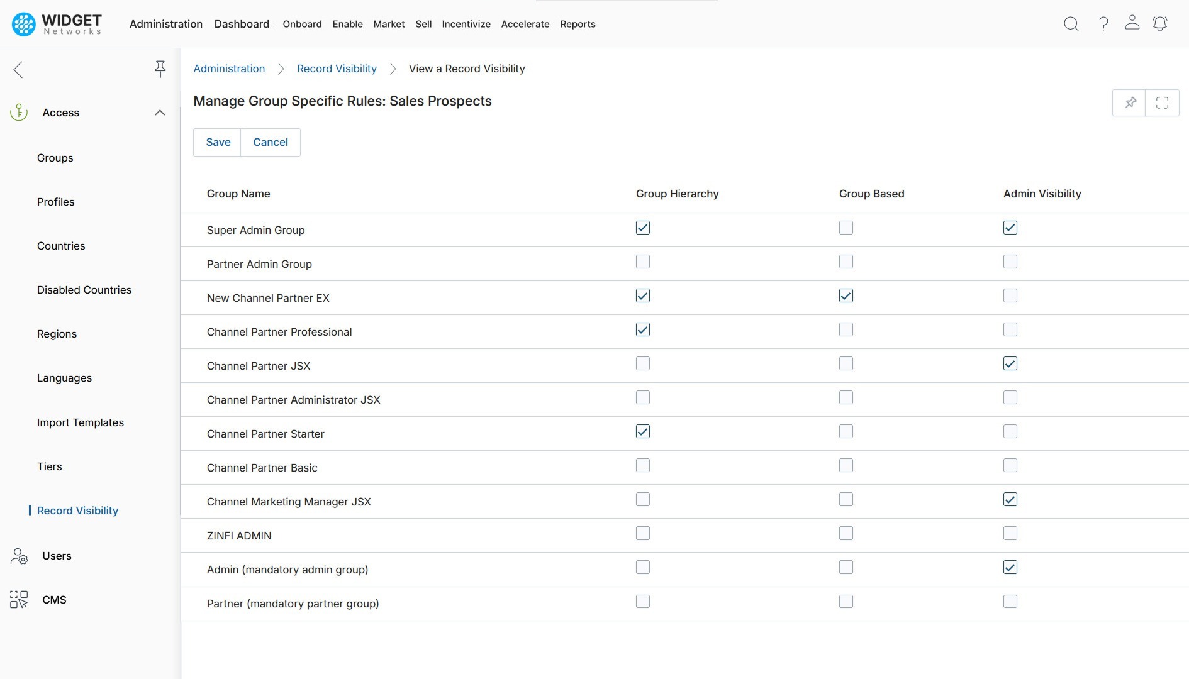Save the group specific rules
The height and width of the screenshot is (679, 1189).
pos(218,142)
